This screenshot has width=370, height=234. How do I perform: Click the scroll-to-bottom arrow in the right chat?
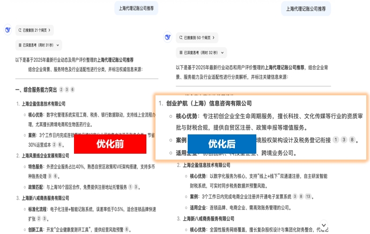pyautogui.click(x=324, y=225)
